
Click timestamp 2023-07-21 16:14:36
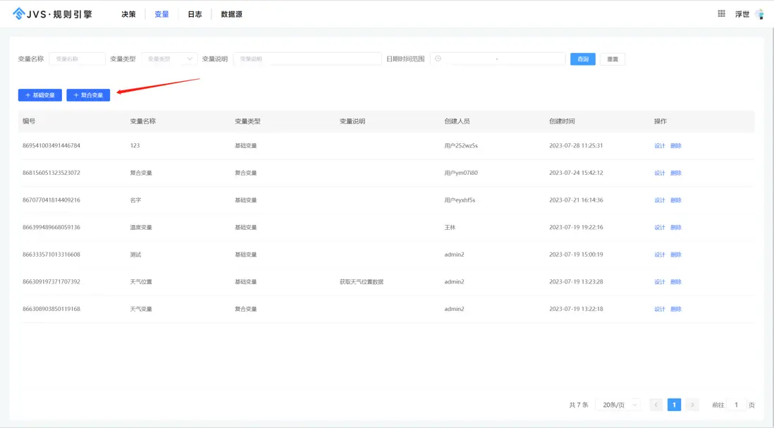tap(576, 200)
